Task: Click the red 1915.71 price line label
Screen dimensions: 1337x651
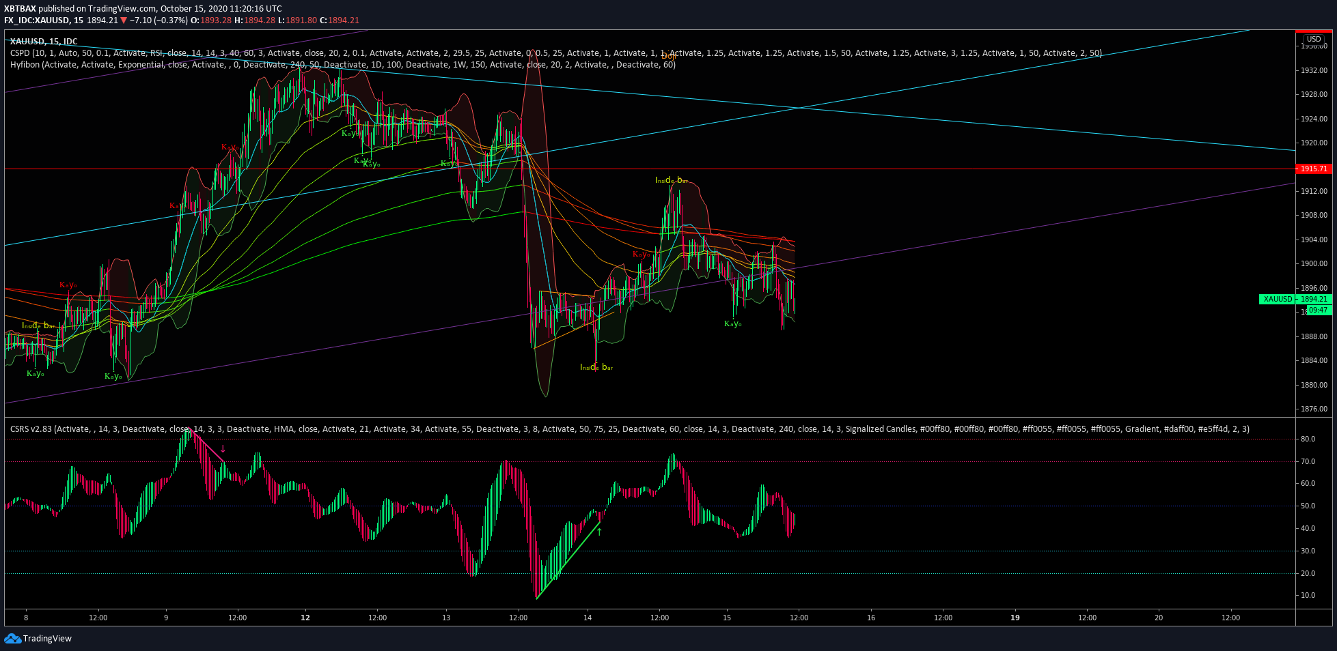Action: coord(1314,169)
